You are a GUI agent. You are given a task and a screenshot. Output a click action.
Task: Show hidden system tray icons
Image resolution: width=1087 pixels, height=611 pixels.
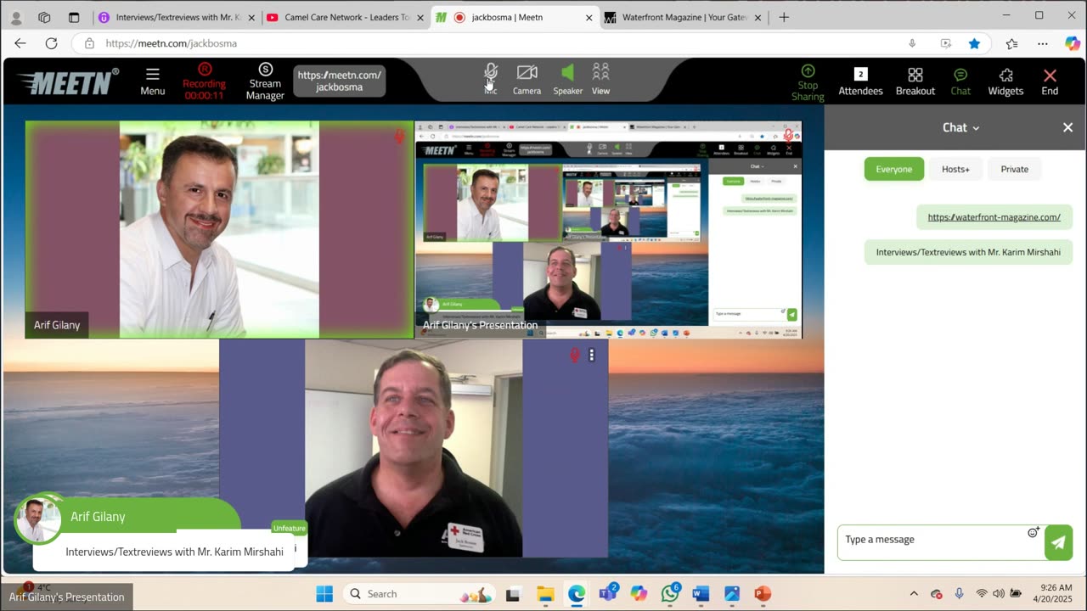point(914,594)
